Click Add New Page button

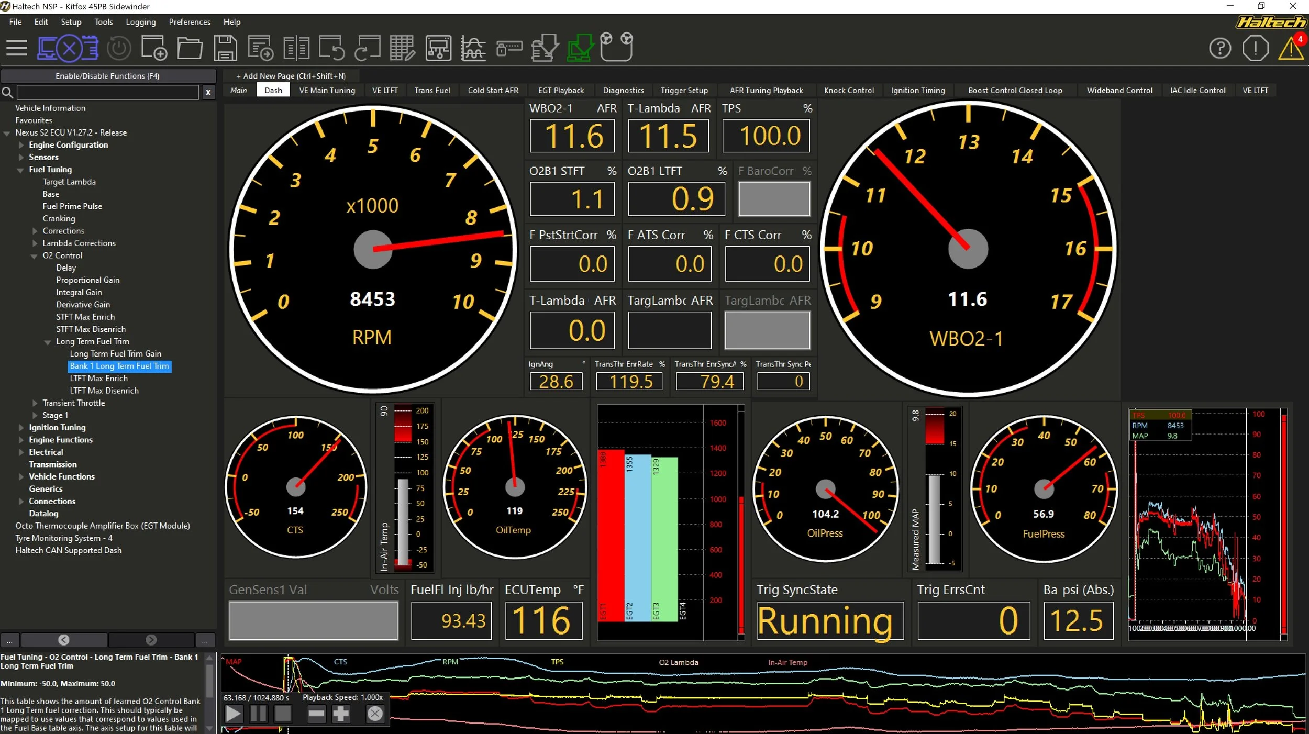pyautogui.click(x=291, y=76)
